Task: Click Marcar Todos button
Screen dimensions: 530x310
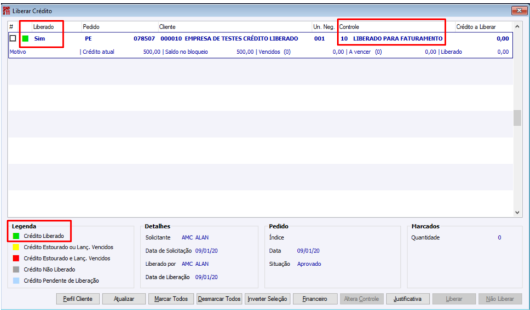Action: pos(171,299)
